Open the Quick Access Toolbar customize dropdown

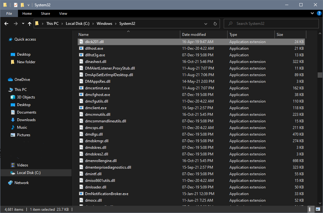[28, 5]
